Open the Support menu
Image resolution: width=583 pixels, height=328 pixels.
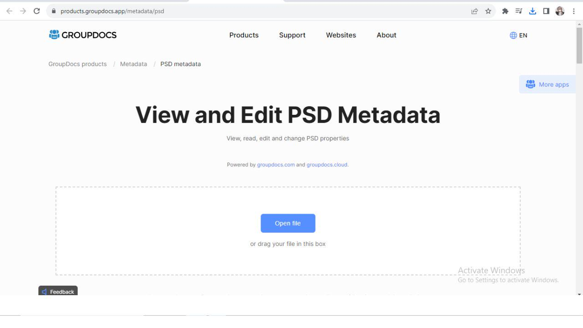pos(292,35)
